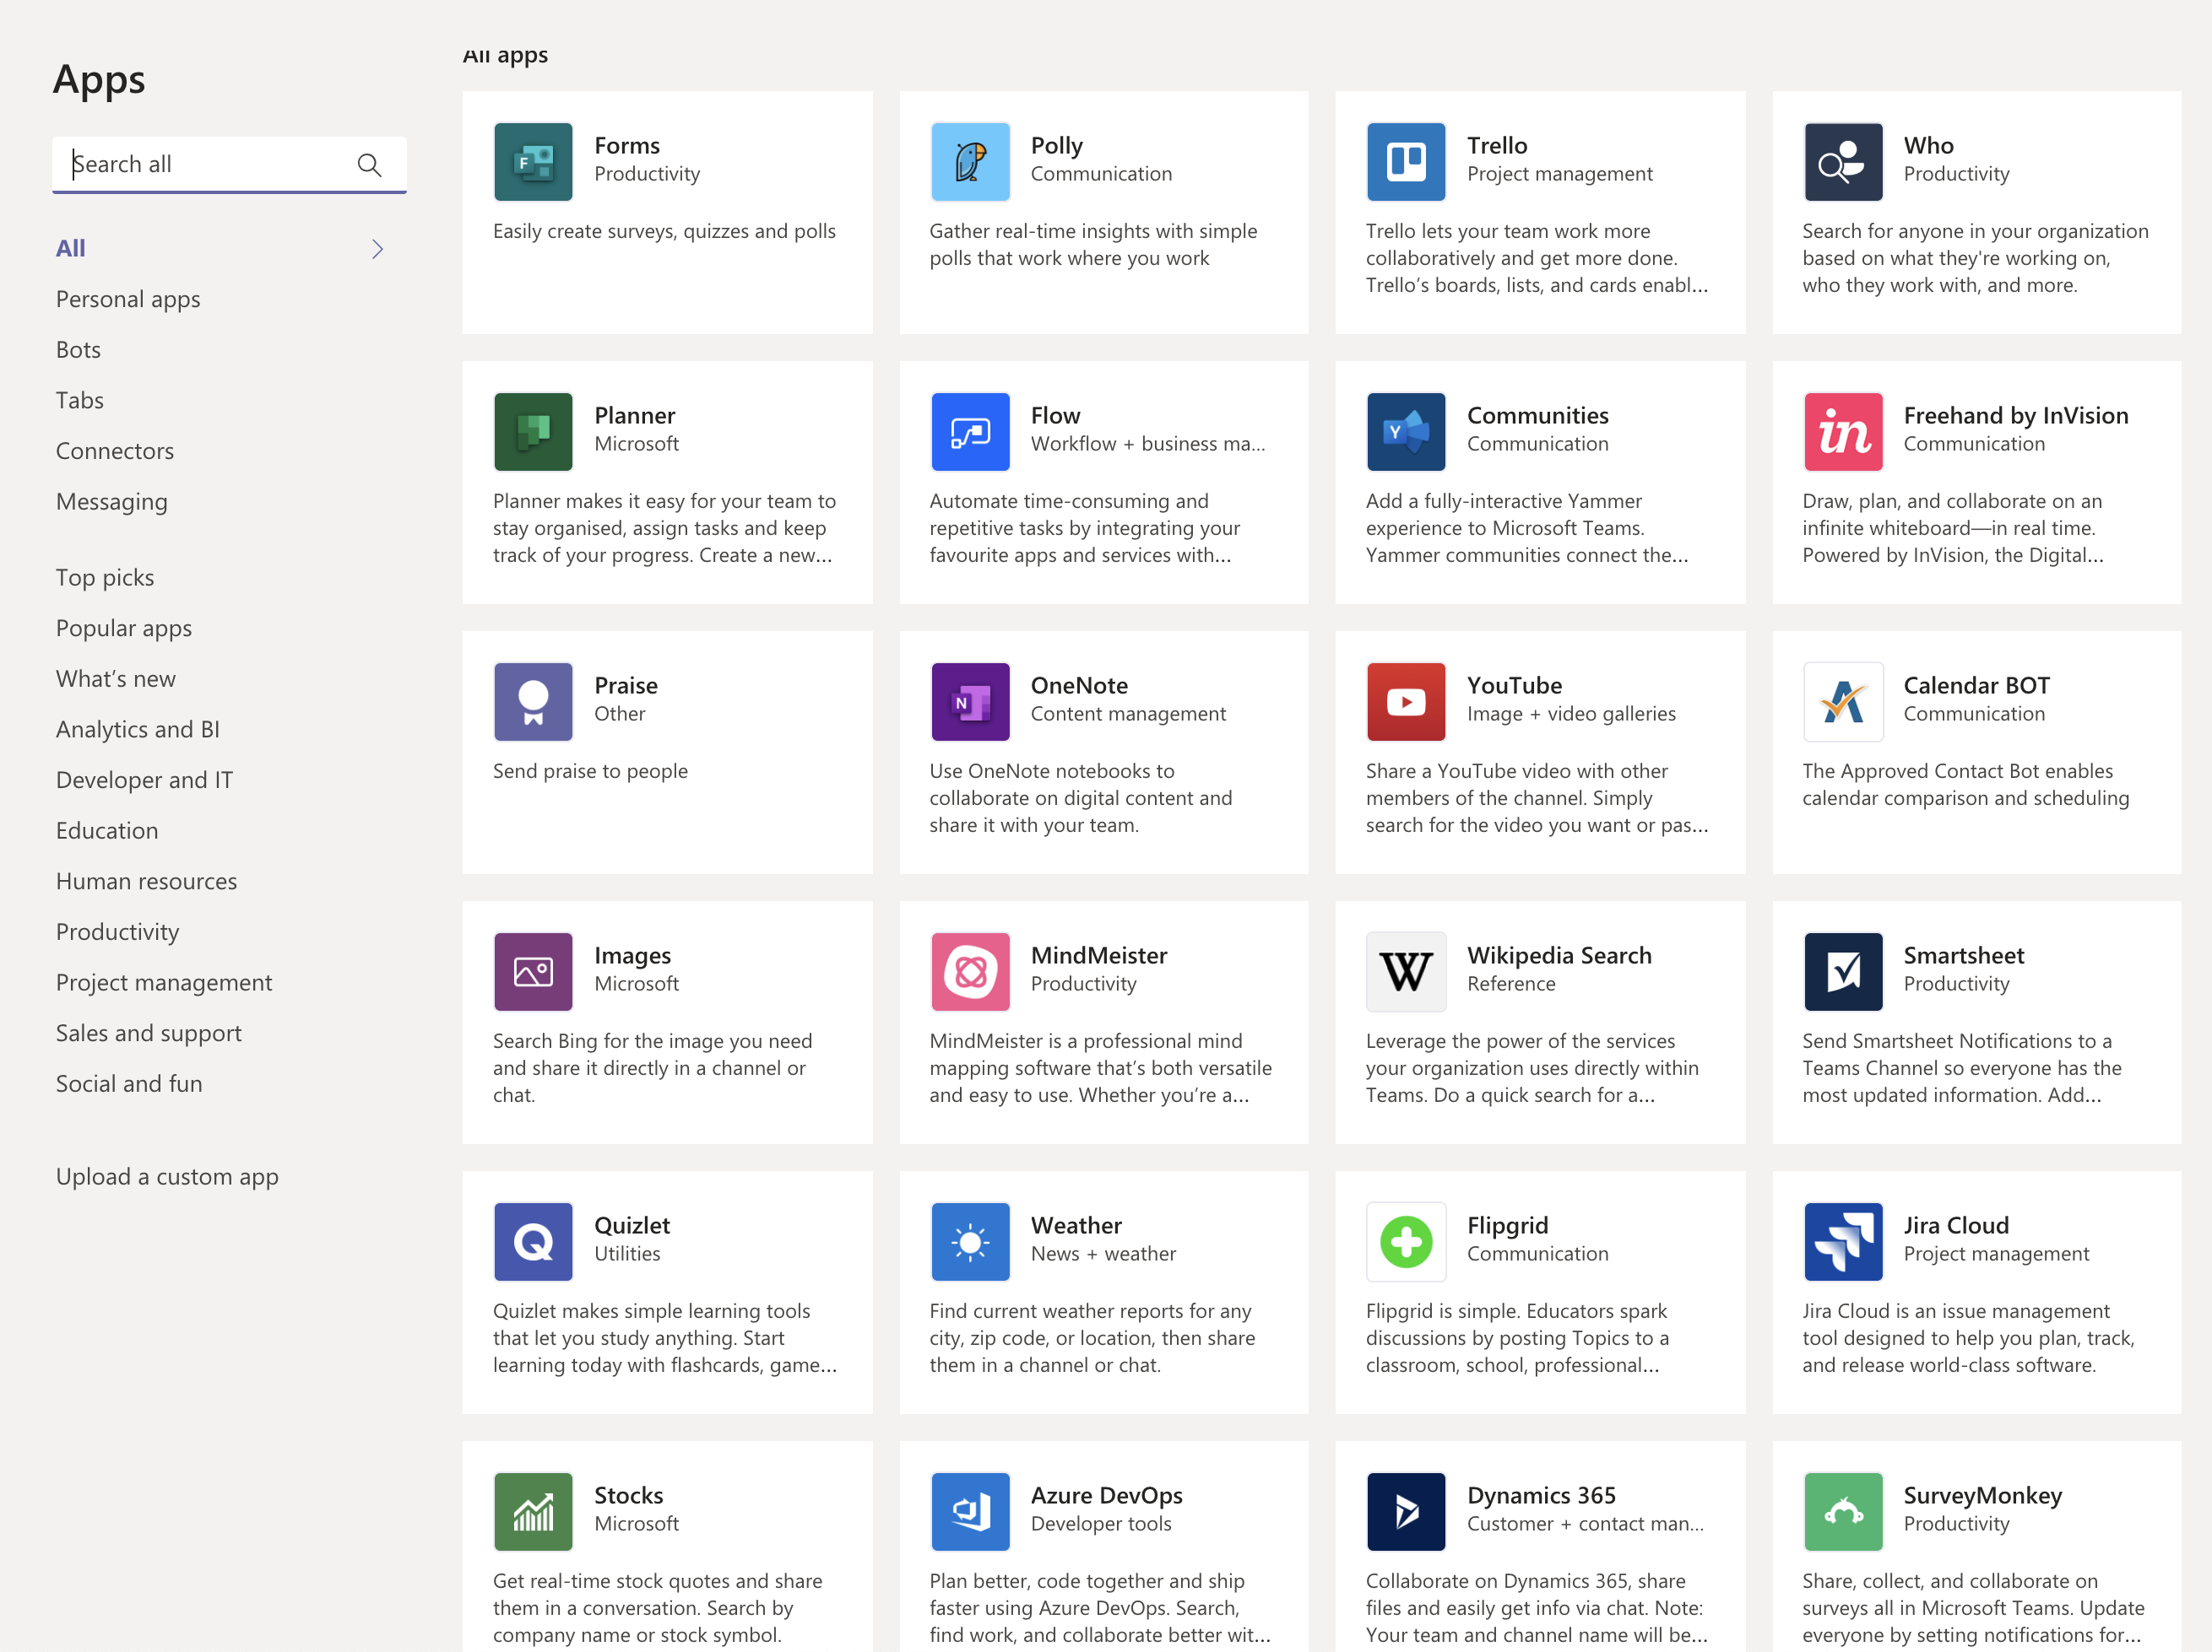Image resolution: width=2212 pixels, height=1652 pixels.
Task: Select the Communities Yammer icon
Action: click(1406, 432)
